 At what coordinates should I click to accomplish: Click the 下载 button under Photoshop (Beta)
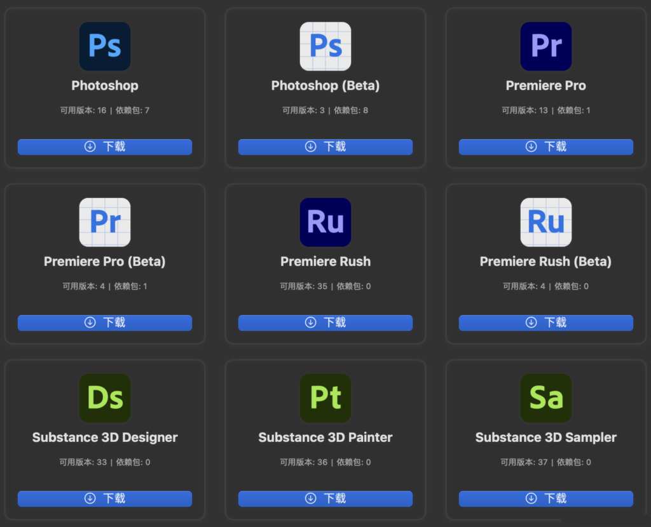coord(325,146)
